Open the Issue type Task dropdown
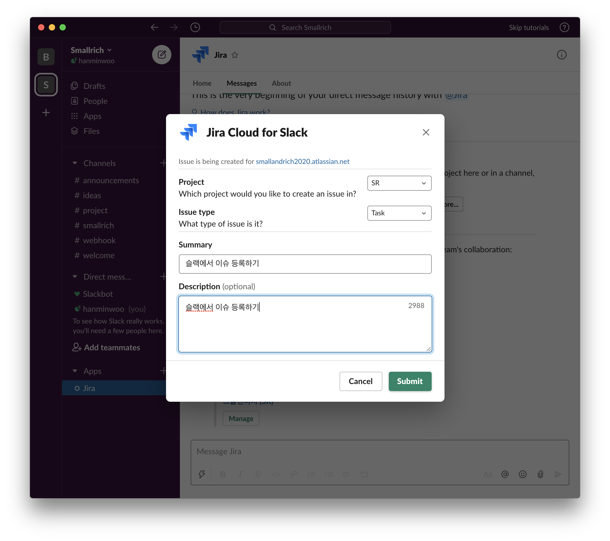The image size is (610, 541). coord(399,213)
